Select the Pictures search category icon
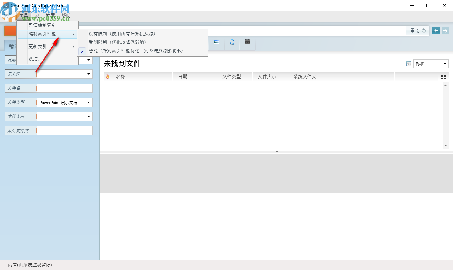453x270 pixels. [216, 42]
